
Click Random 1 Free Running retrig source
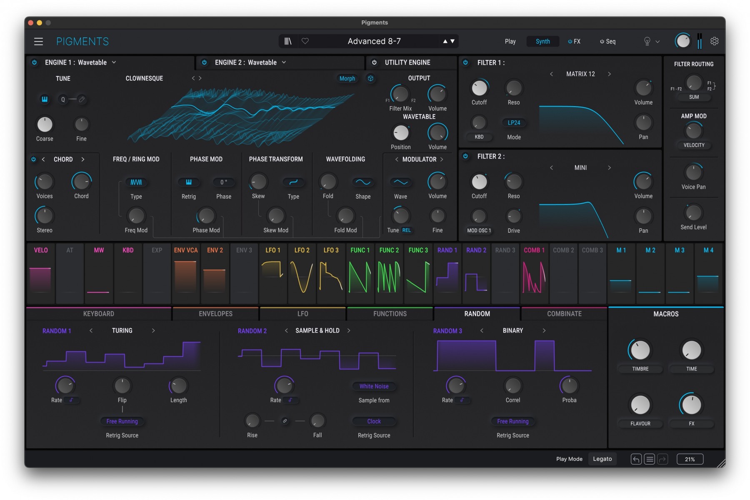[x=122, y=421]
